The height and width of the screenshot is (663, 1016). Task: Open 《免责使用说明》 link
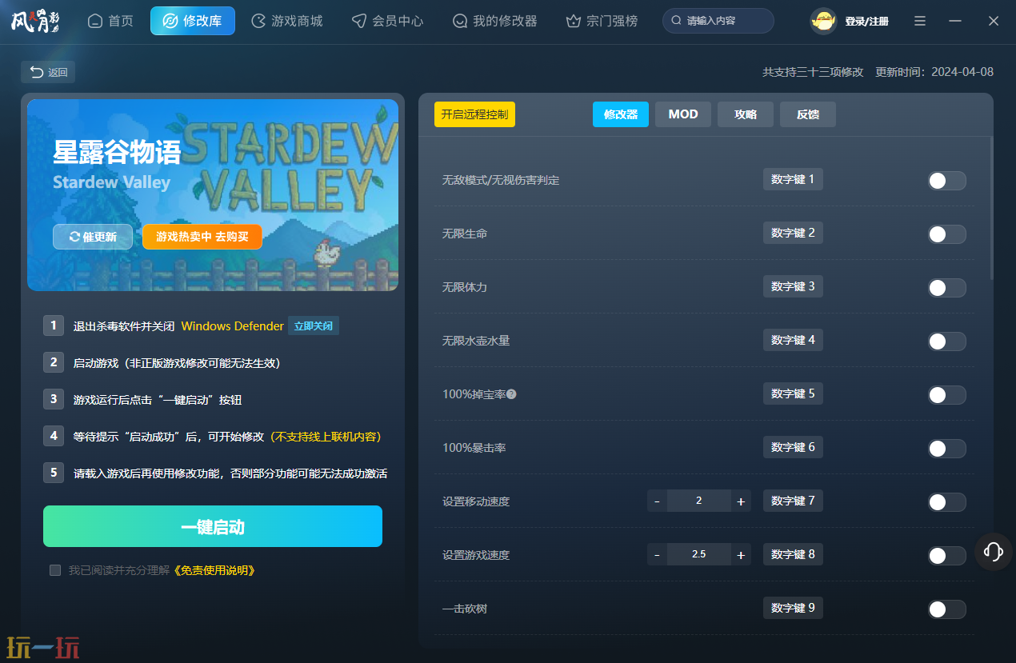pos(214,570)
